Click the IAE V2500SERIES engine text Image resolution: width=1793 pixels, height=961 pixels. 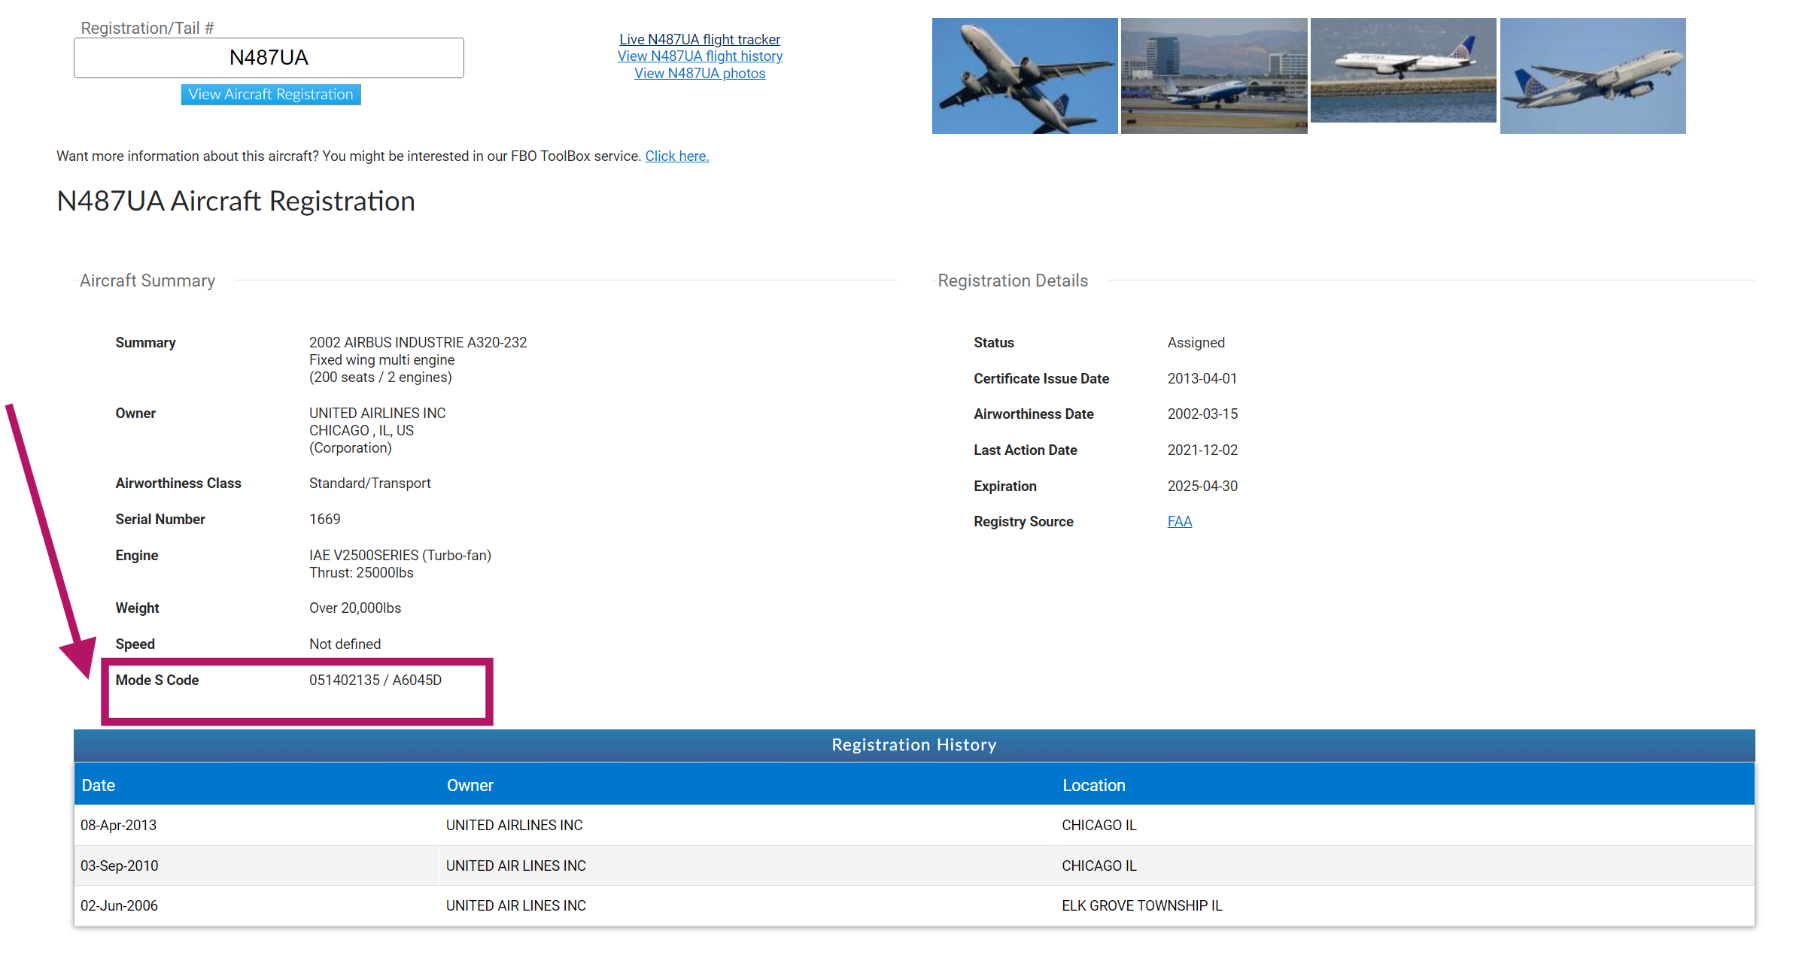[x=400, y=556]
